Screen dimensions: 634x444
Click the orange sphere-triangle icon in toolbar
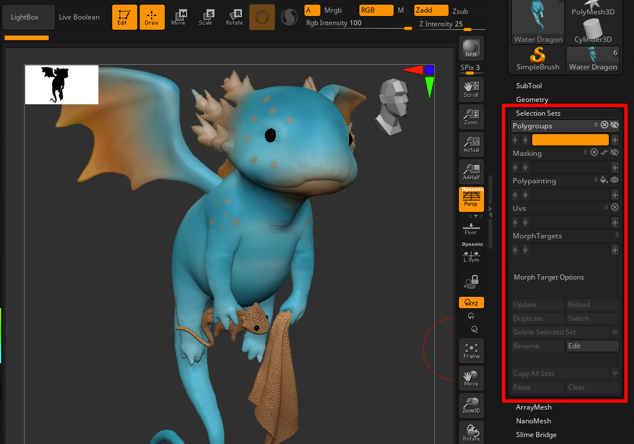(262, 17)
